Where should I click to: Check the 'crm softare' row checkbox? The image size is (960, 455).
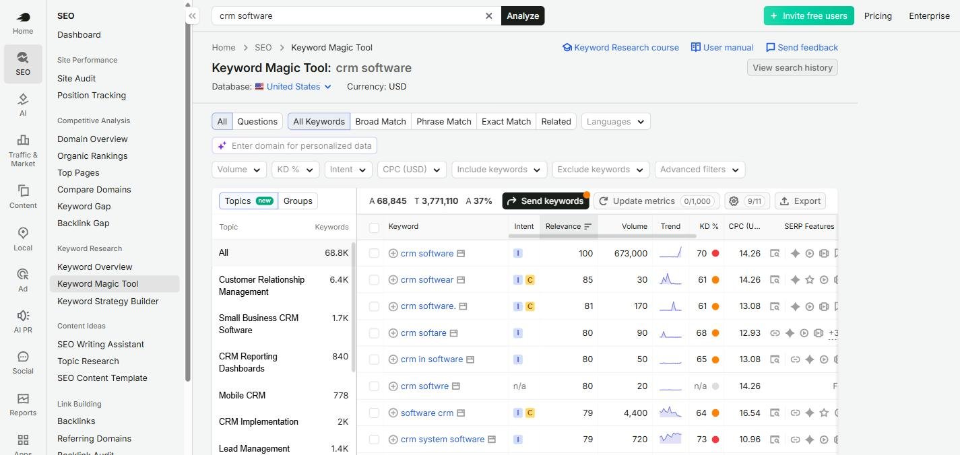[374, 332]
